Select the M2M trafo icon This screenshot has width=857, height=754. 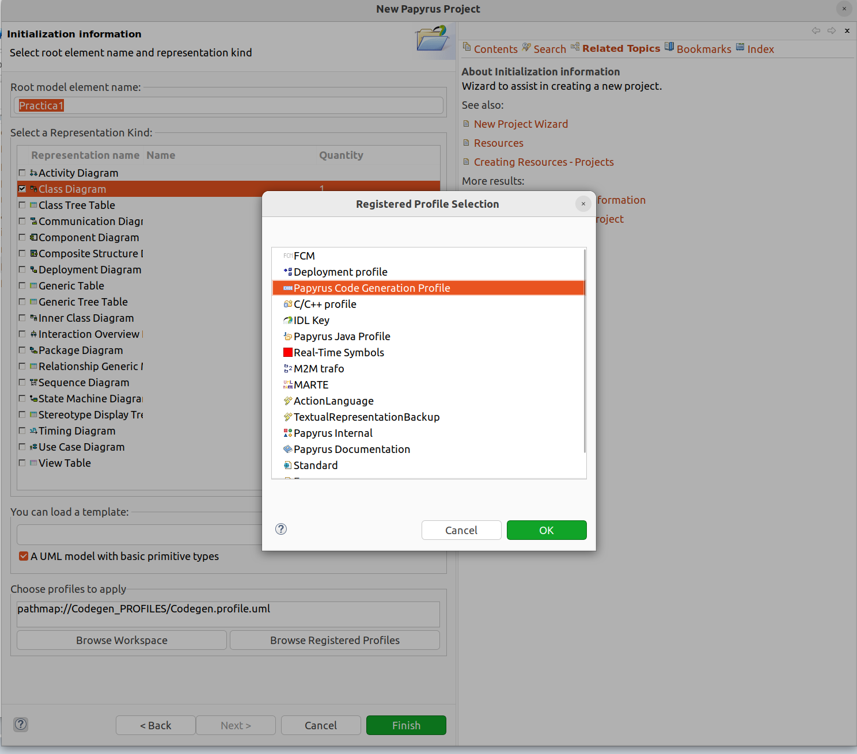(288, 368)
